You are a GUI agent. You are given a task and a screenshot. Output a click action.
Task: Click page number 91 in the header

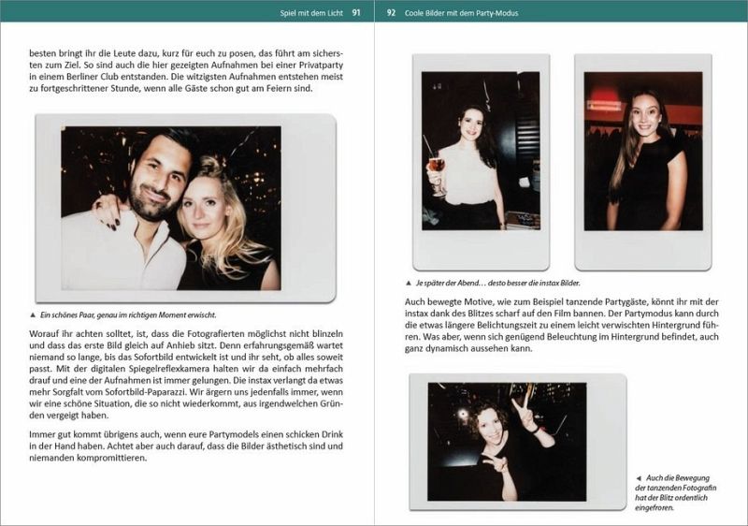coord(356,13)
